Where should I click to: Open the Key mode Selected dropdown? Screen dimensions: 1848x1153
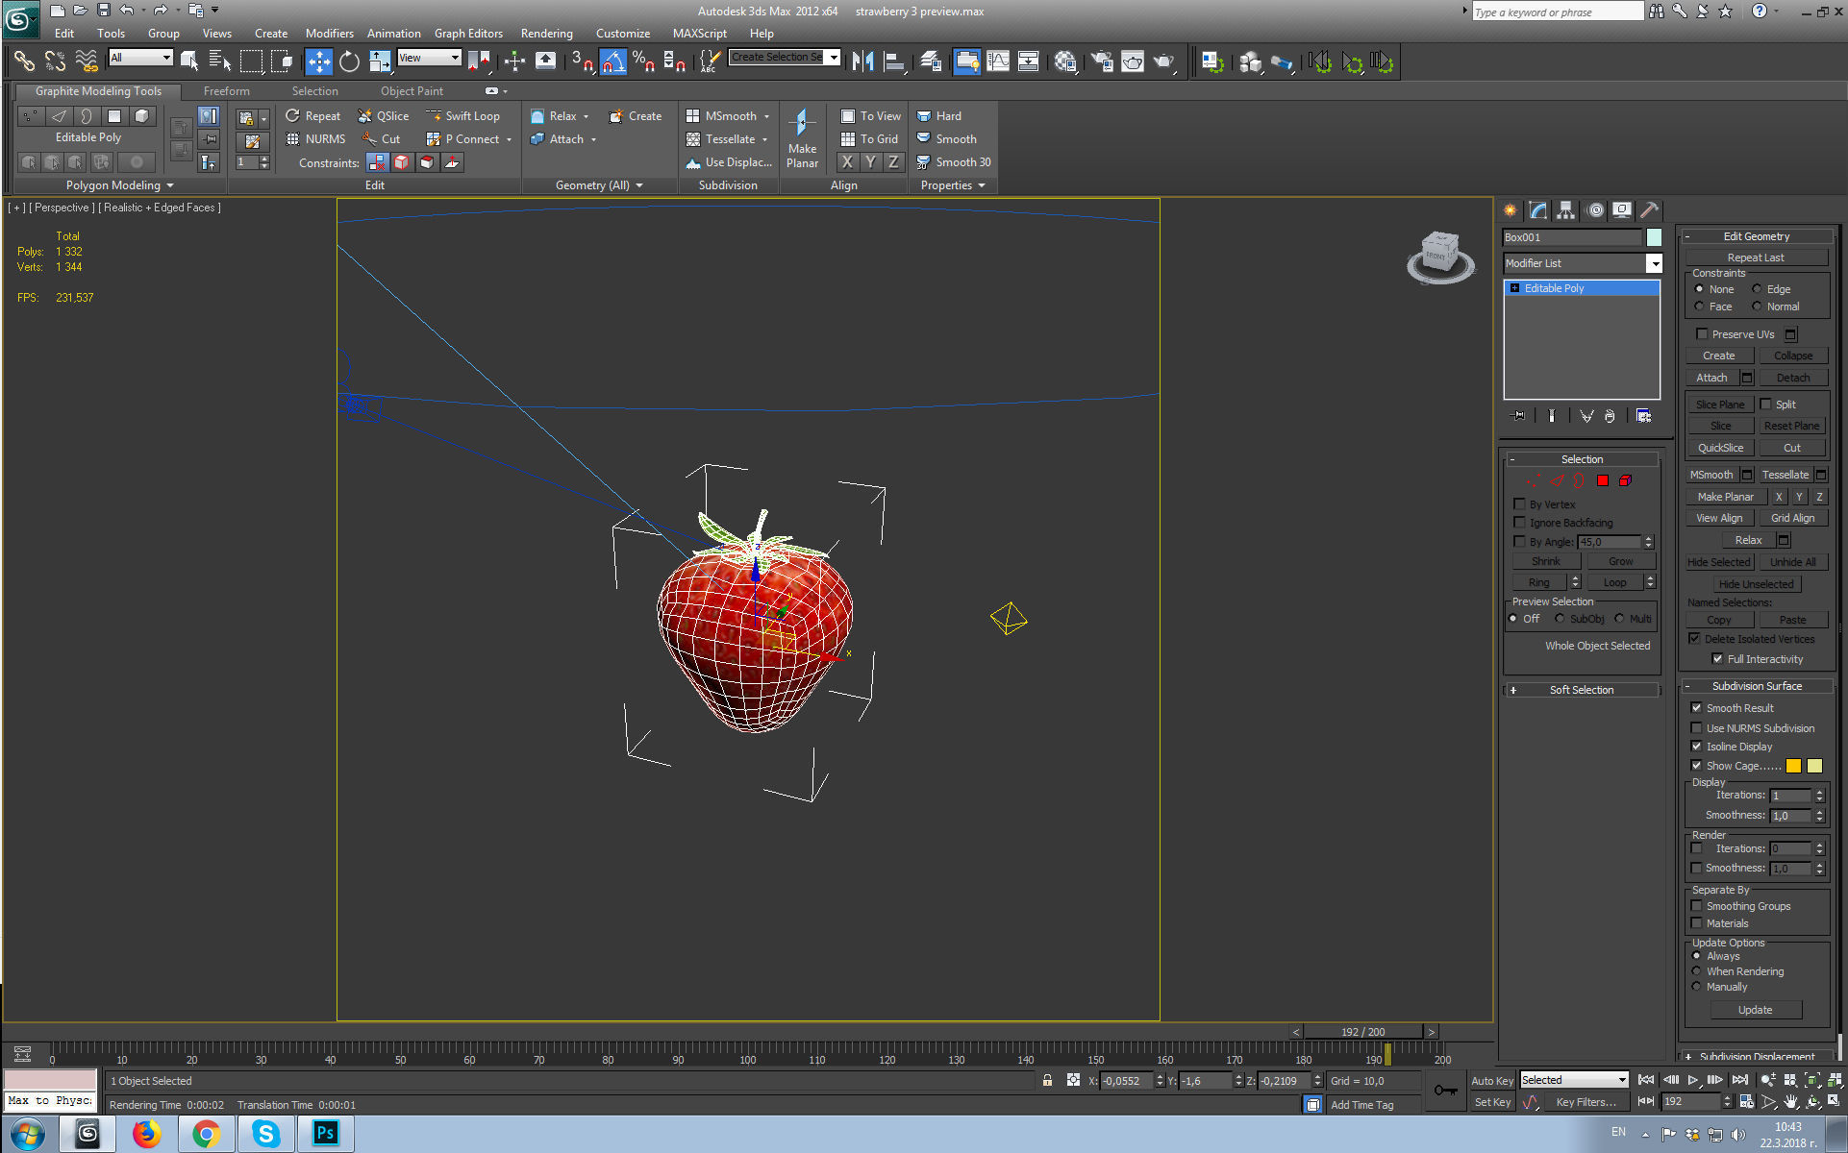tap(1622, 1080)
